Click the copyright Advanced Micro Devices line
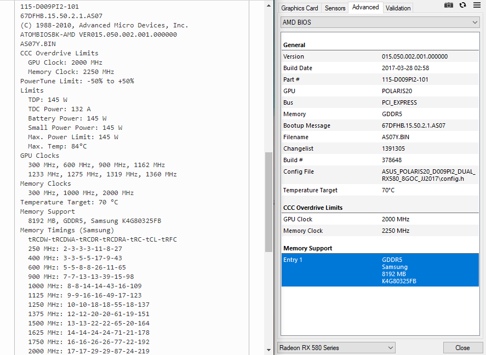Viewport: 486px width, 355px height. pos(104,25)
